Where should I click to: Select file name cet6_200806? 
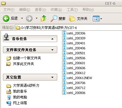click(76, 93)
